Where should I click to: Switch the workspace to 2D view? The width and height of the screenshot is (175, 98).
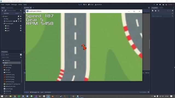click(x=80, y=5)
